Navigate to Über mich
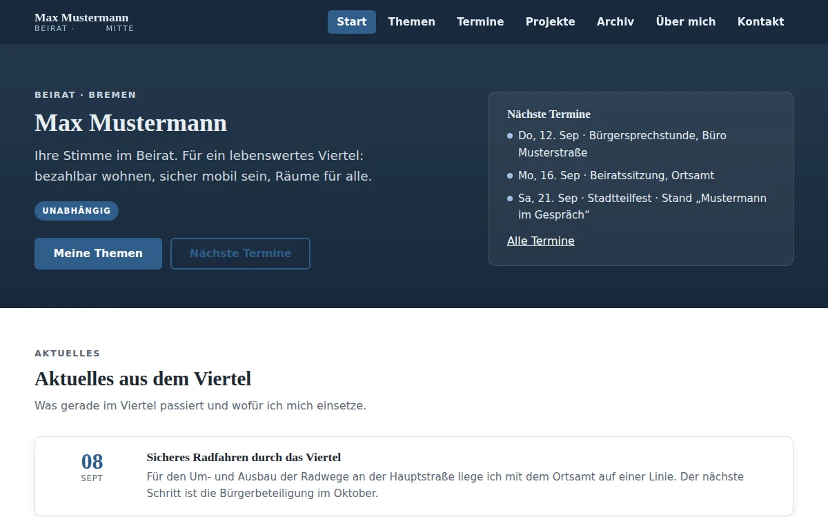Screen dimensions: 828x517 [685, 22]
